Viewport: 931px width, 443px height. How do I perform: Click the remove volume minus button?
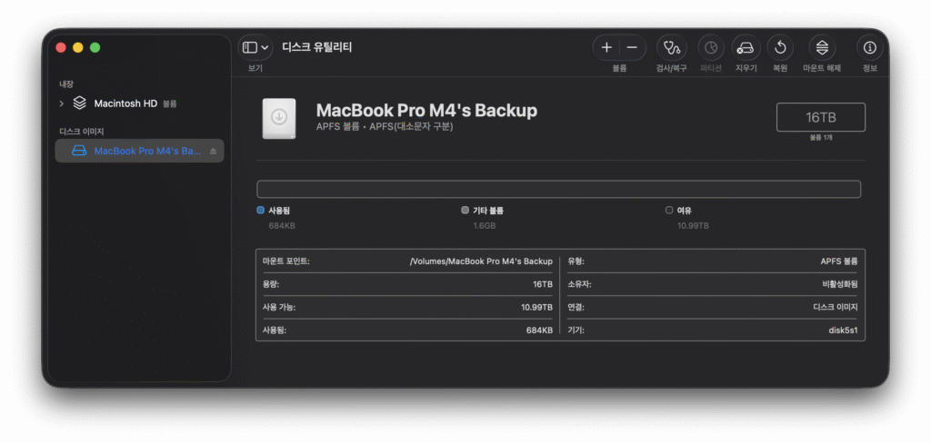click(x=632, y=47)
